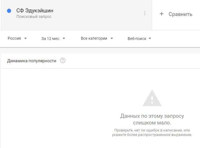Expand the Россия arrow for regions
Screen dimensions: 200x148
tap(25, 38)
